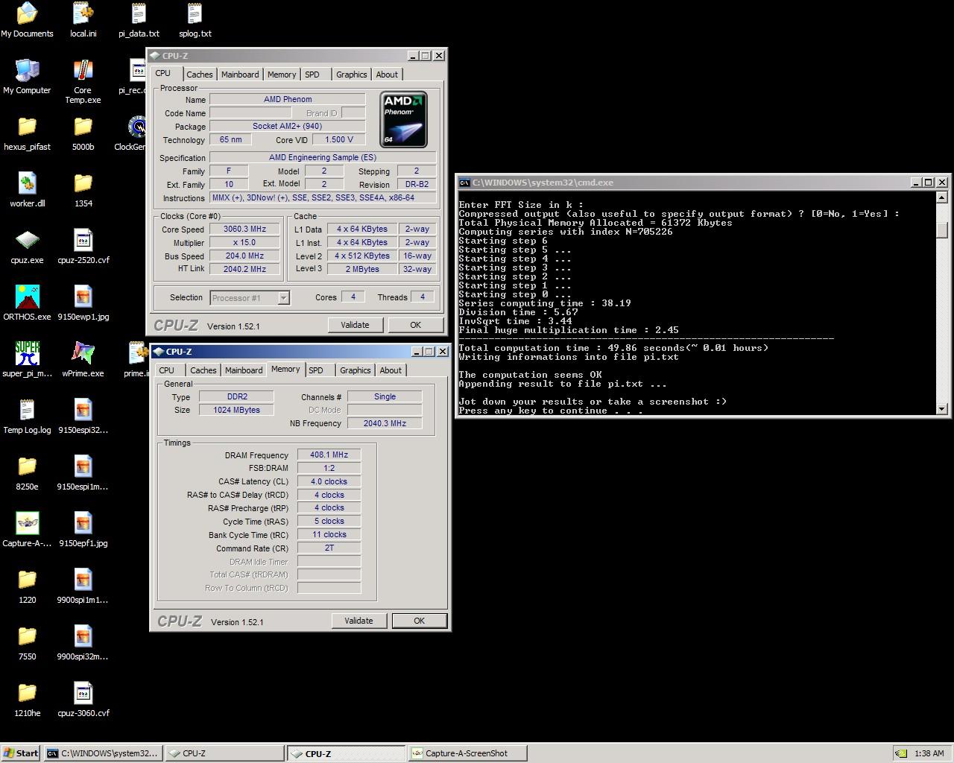Click the Total computation time line in cmd
954x763 pixels.
pos(613,348)
